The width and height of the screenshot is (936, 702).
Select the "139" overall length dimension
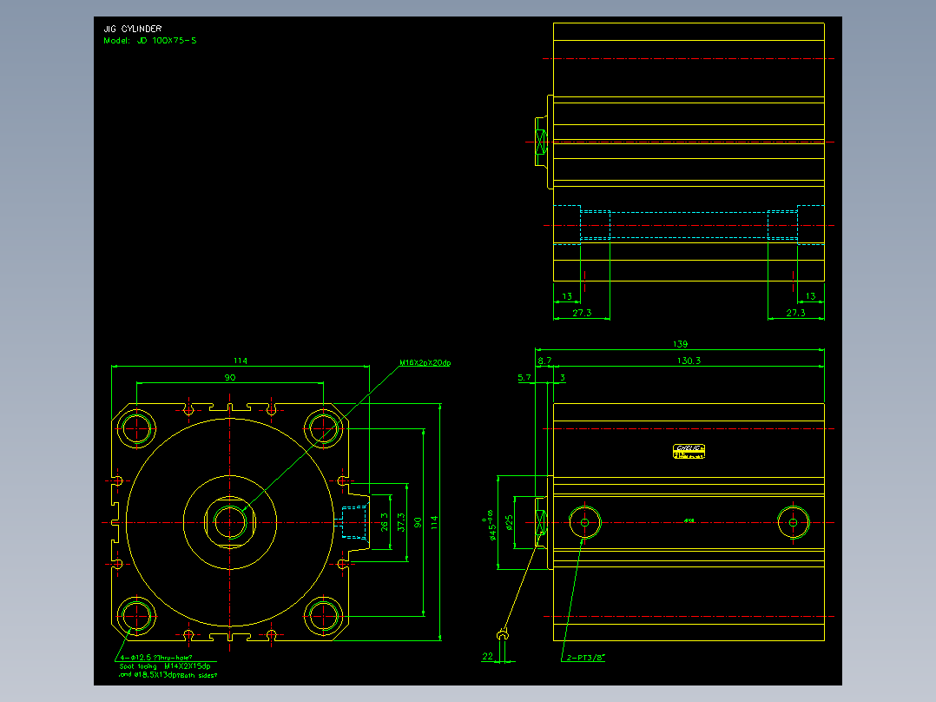[680, 344]
